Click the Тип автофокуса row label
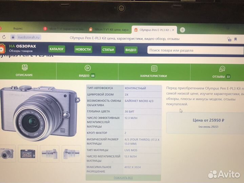This screenshot has width=244, height=183. point(100,88)
